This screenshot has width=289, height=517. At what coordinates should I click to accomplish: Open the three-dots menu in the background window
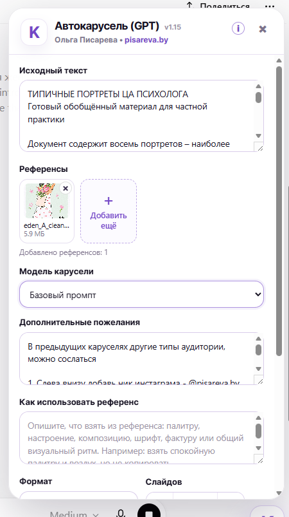pyautogui.click(x=270, y=6)
